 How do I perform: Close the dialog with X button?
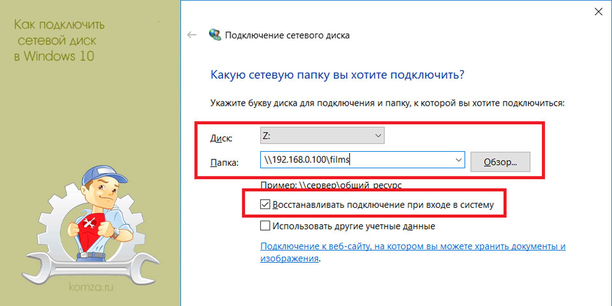(x=597, y=12)
